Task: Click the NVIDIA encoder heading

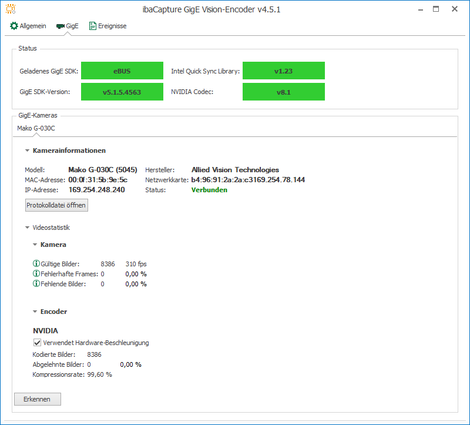Action: tap(45, 331)
